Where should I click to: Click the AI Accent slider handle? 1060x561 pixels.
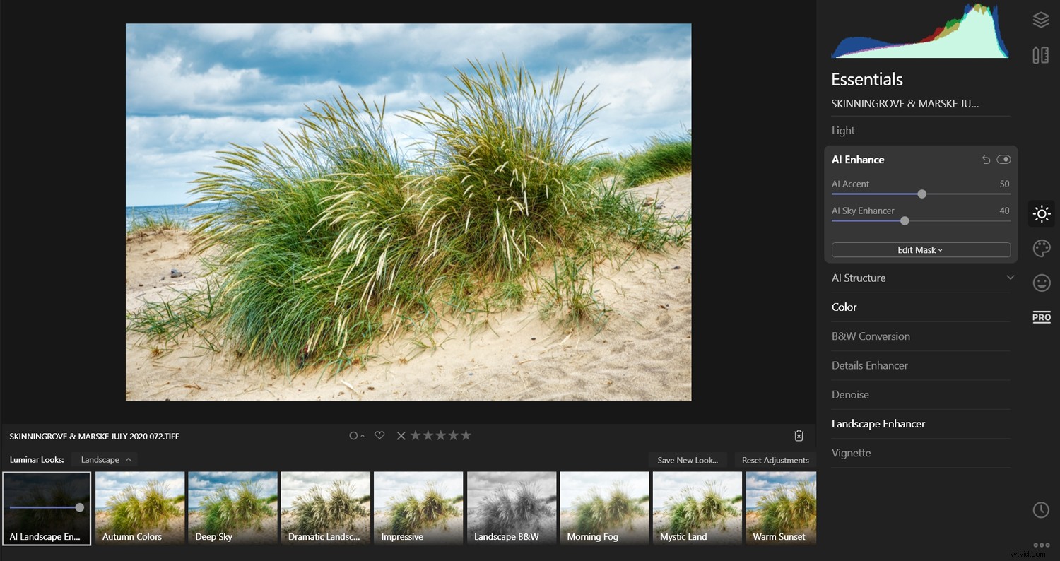pos(921,194)
